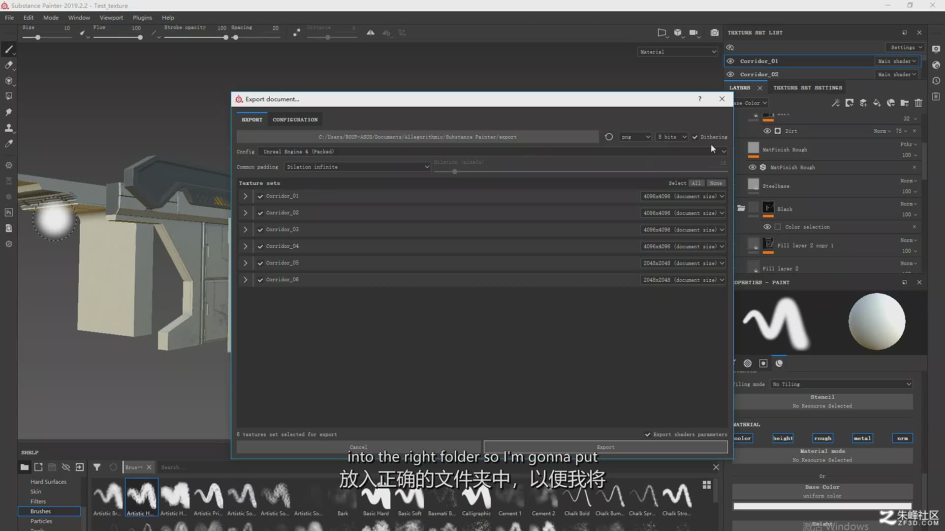Open the camera render screenshot icon

715,33
